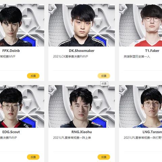Select the LNG.Tarzan card portrait
162x162 pixels.
[x=140, y=106]
